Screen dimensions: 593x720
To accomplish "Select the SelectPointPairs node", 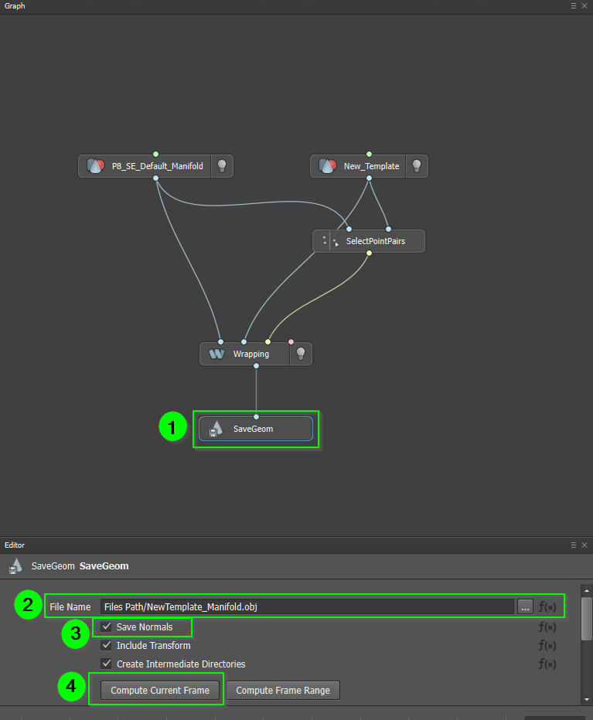I will point(369,241).
